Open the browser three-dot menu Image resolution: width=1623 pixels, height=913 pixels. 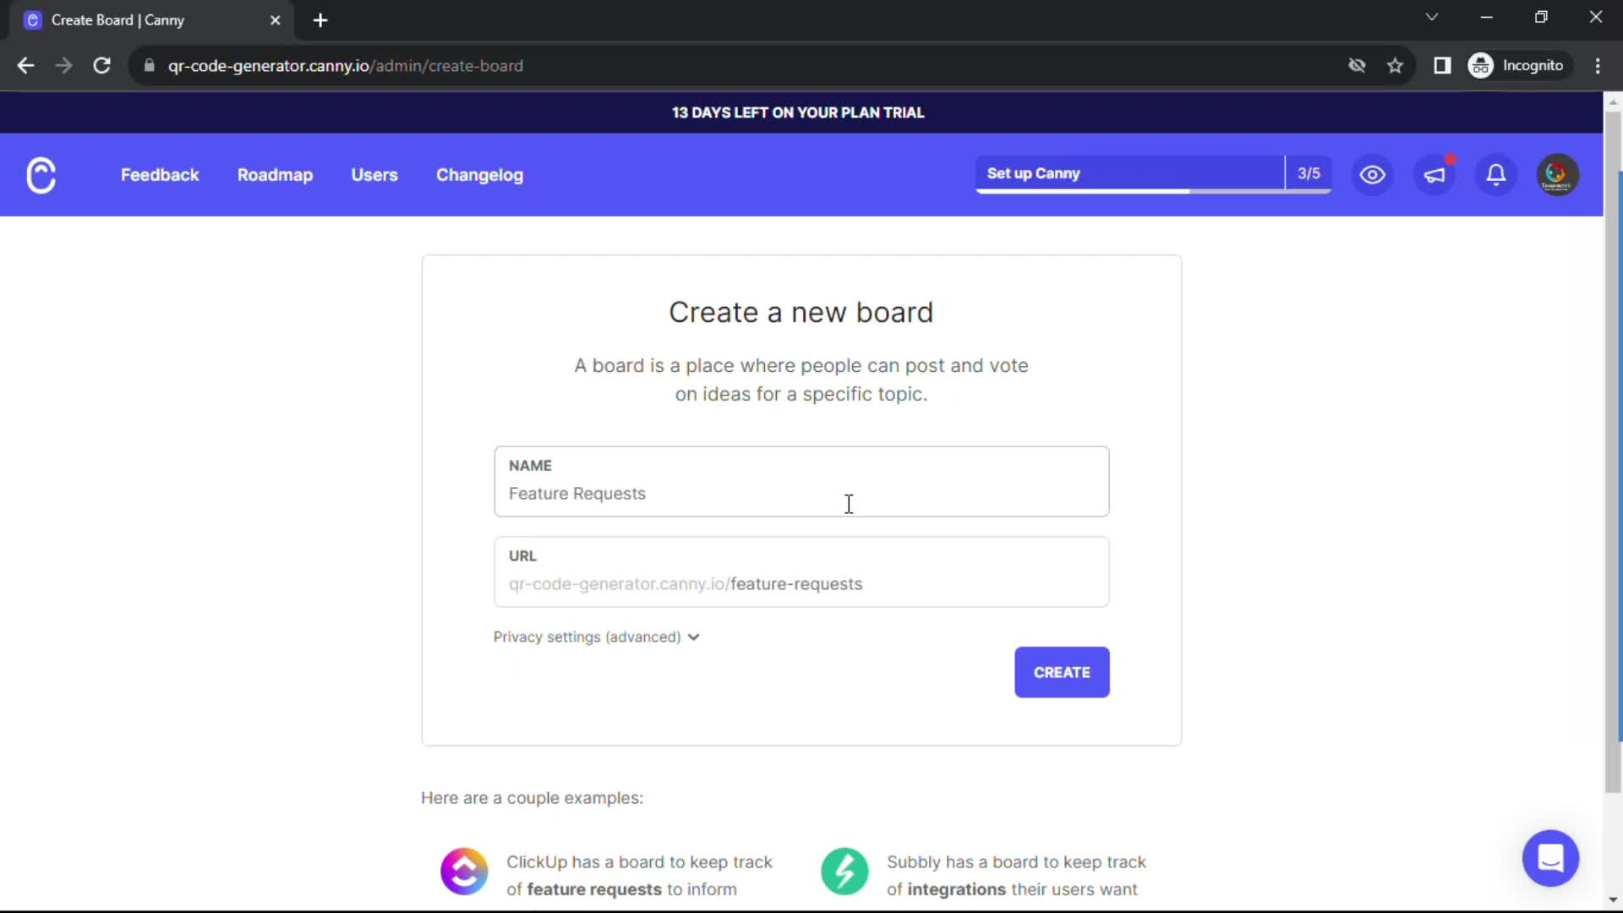click(x=1598, y=65)
